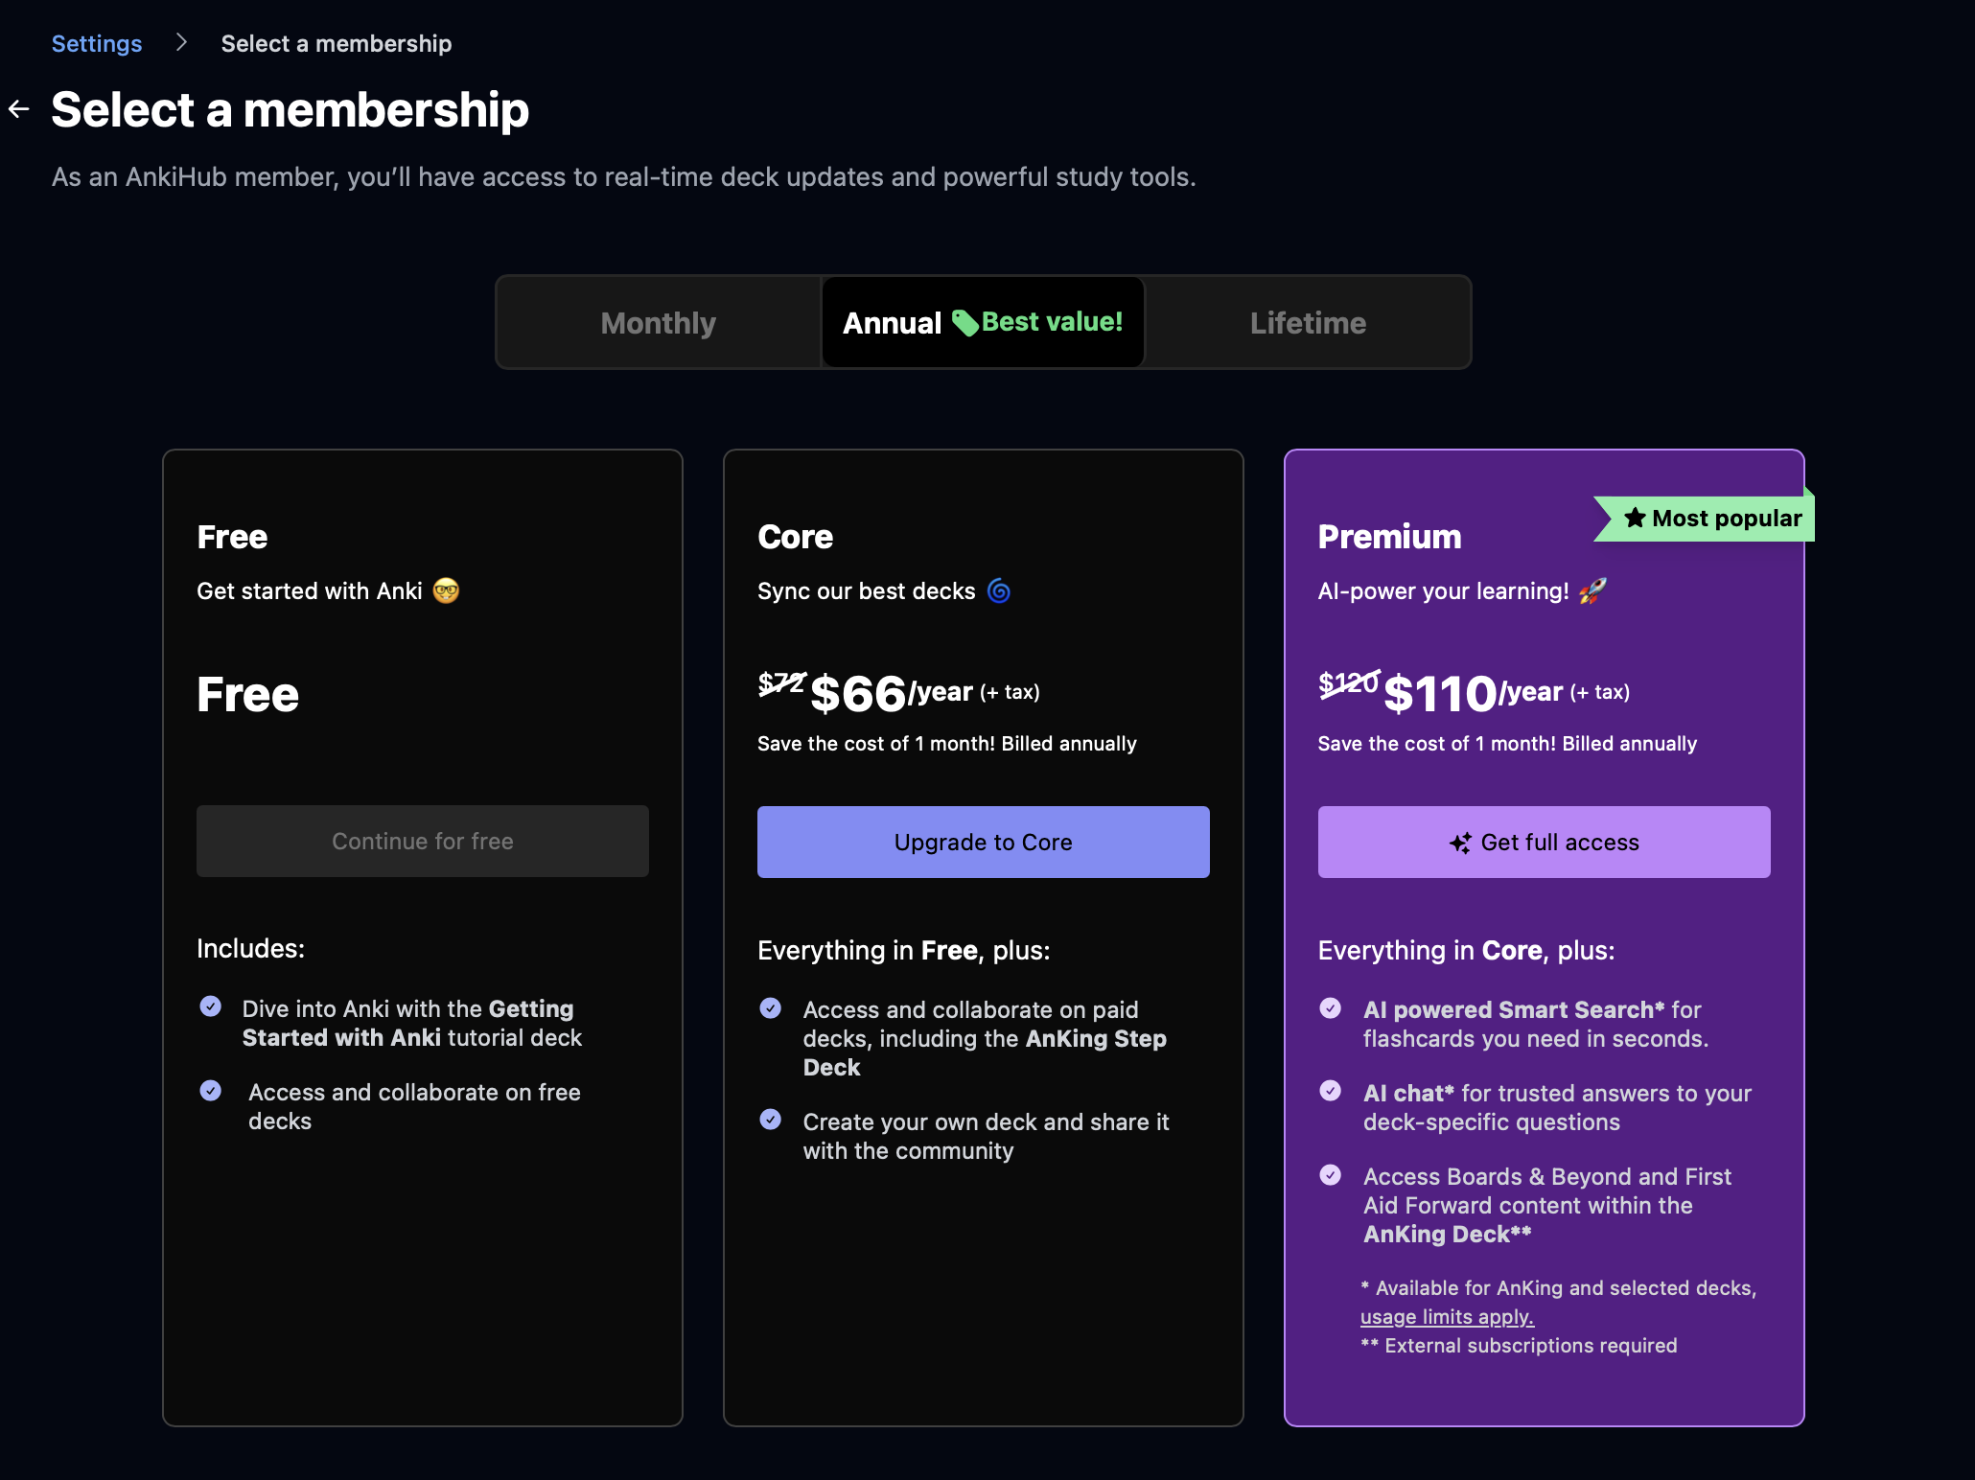1975x1480 pixels.
Task: Go to Settings via the breadcrumb link
Action: point(97,43)
